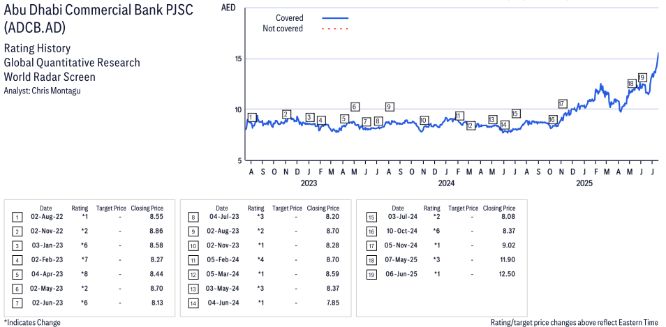Viewport: 666px width, 327px height.
Task: Click chart marker 17 near November 2024
Action: click(563, 104)
